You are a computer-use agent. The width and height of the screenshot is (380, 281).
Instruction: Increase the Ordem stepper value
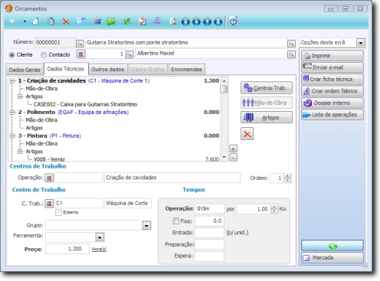(287, 176)
